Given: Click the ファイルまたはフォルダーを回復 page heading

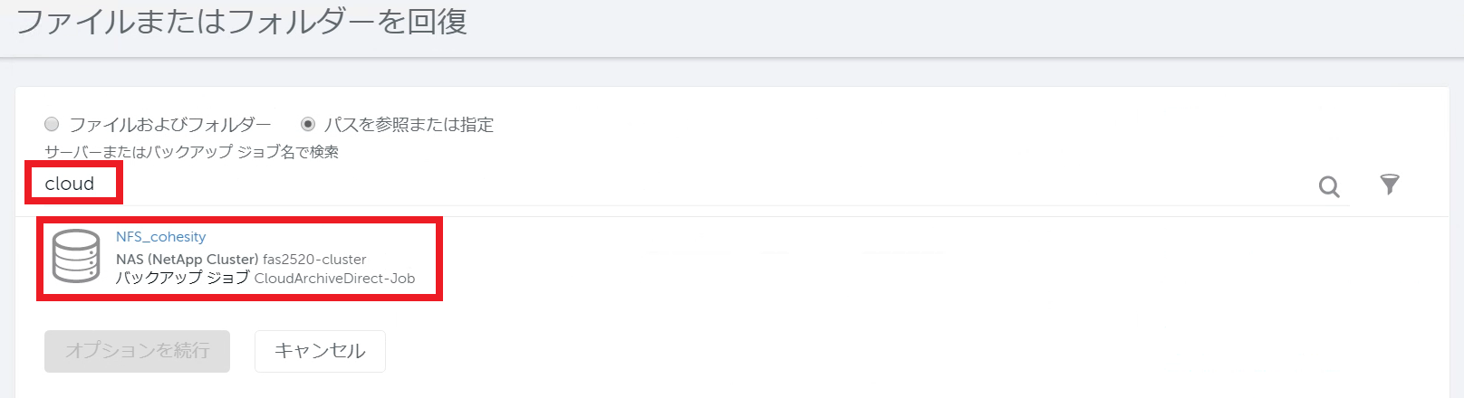Looking at the screenshot, I should [x=242, y=22].
